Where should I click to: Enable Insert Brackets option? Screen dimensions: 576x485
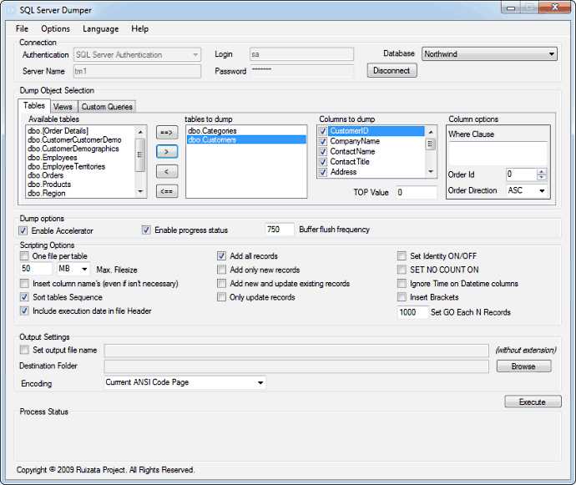[402, 297]
